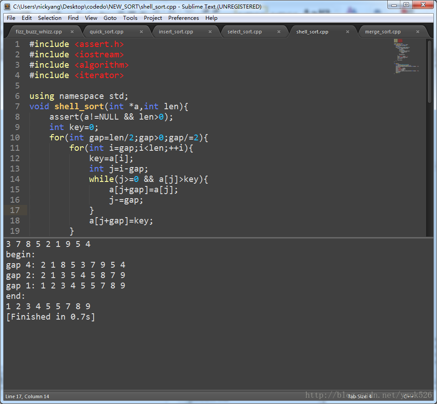
Task: Click the '[Finished in 0.7s]' output line
Action: tap(51, 317)
